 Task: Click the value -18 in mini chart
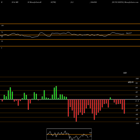90,136
